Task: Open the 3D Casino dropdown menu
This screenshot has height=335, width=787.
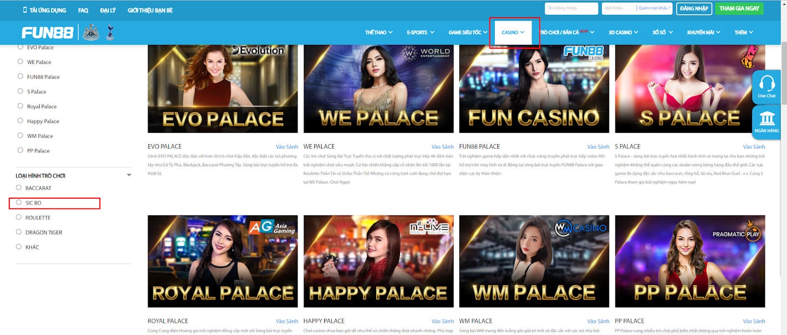Action: coord(623,32)
